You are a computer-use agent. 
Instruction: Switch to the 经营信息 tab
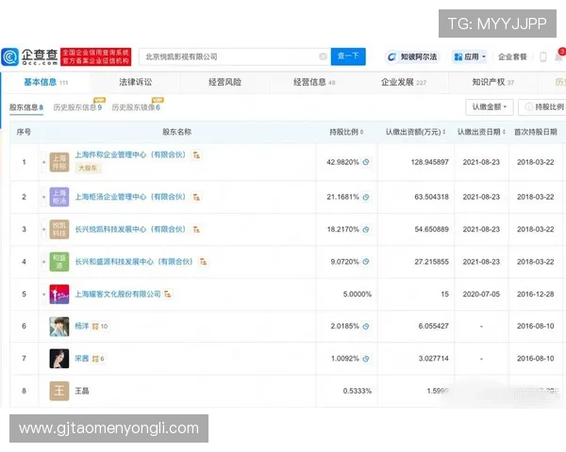[314, 82]
